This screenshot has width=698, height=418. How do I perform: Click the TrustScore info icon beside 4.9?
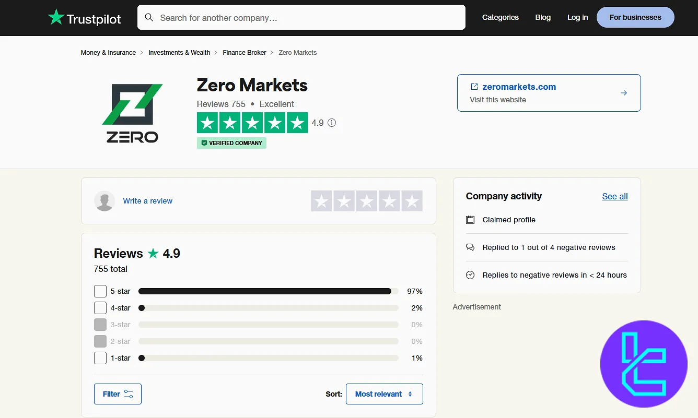(x=332, y=123)
